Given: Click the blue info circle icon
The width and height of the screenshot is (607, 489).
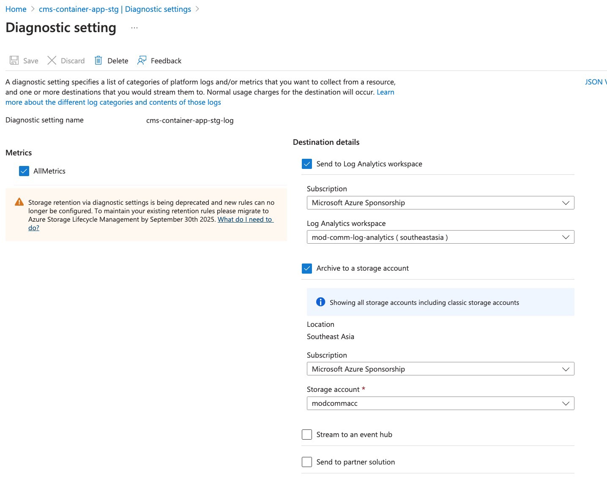Looking at the screenshot, I should [321, 302].
